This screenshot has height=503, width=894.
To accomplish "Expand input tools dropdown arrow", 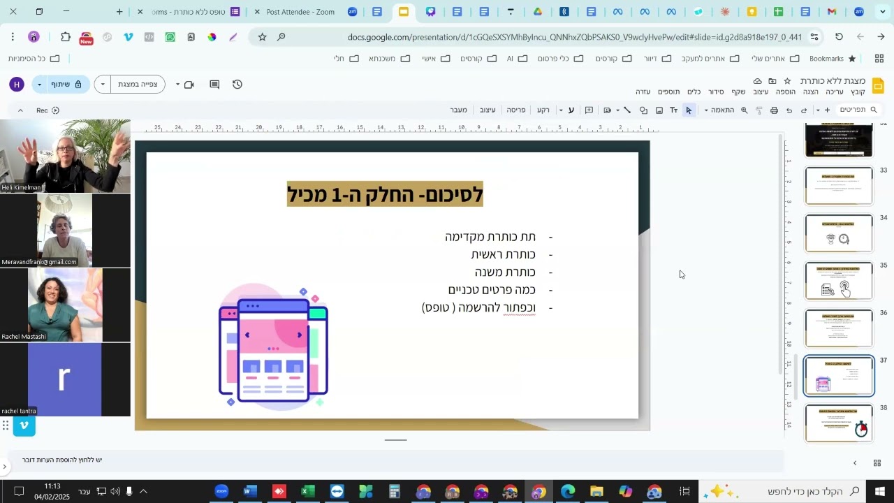I will (x=561, y=110).
